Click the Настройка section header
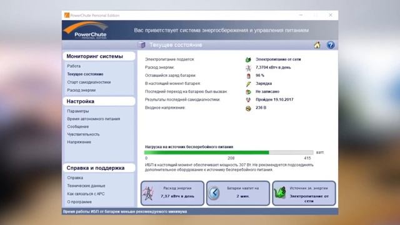This screenshot has height=225, width=400. (x=99, y=101)
